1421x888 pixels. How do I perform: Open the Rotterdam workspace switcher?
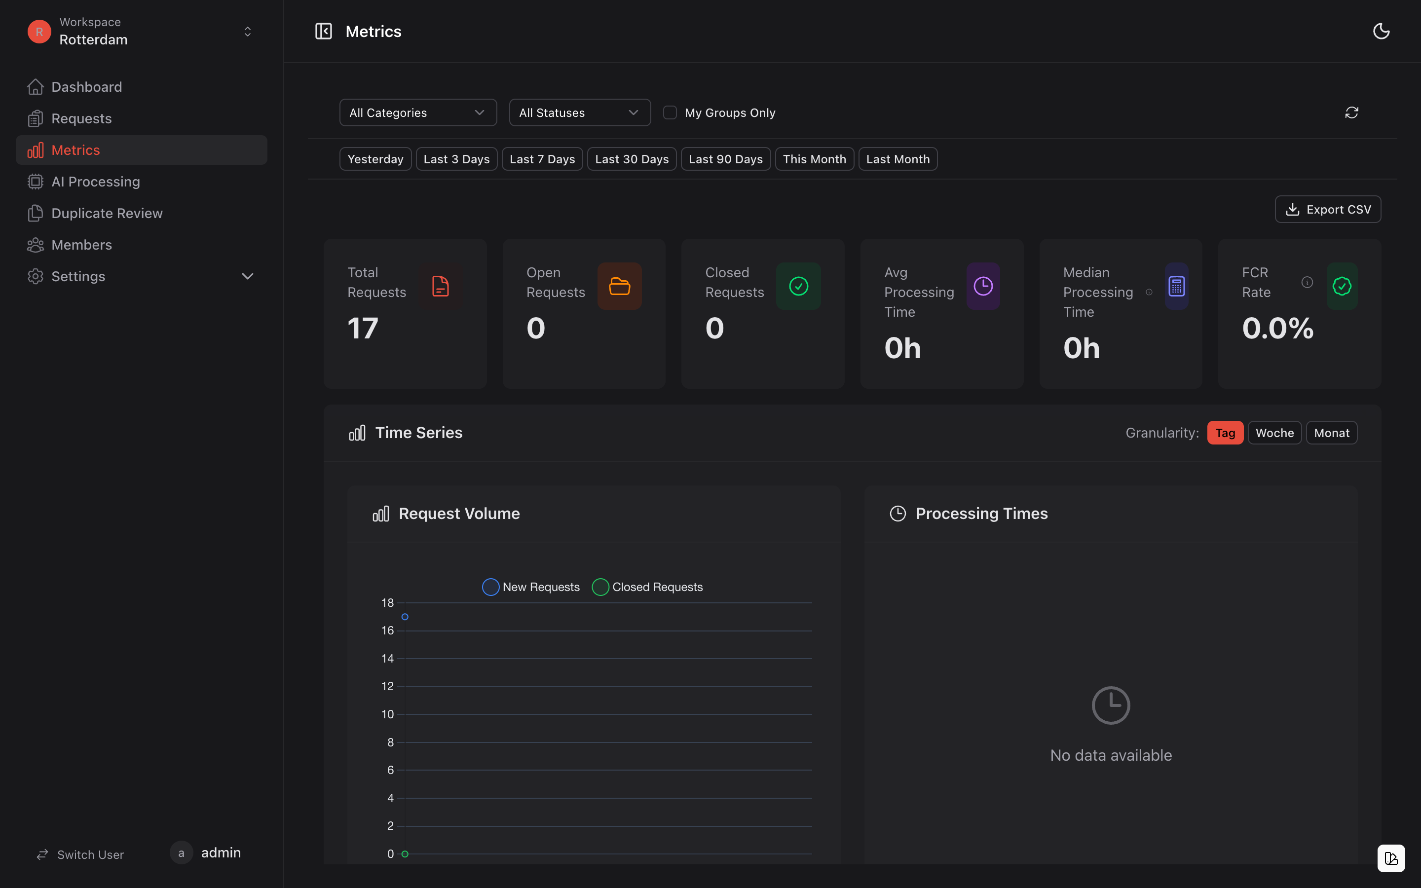[141, 31]
